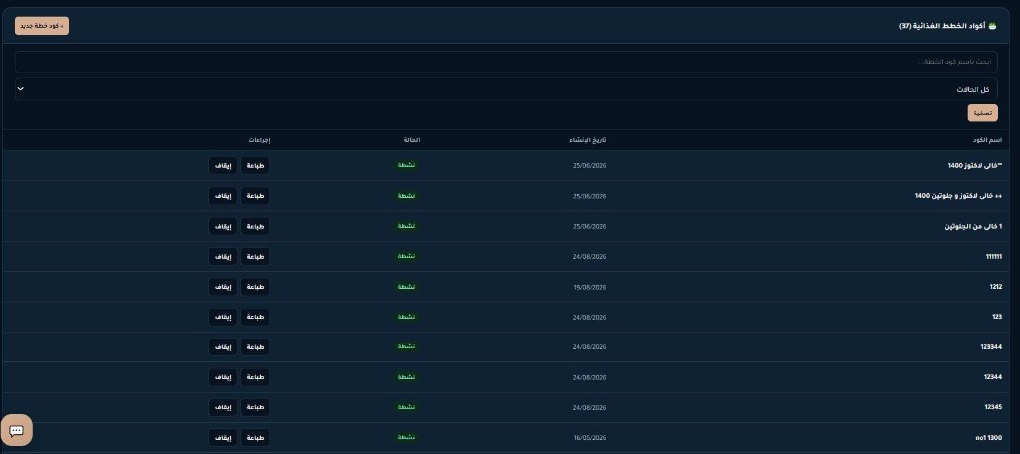
Task: Stop the 'no1 1300' code
Action: 223,438
